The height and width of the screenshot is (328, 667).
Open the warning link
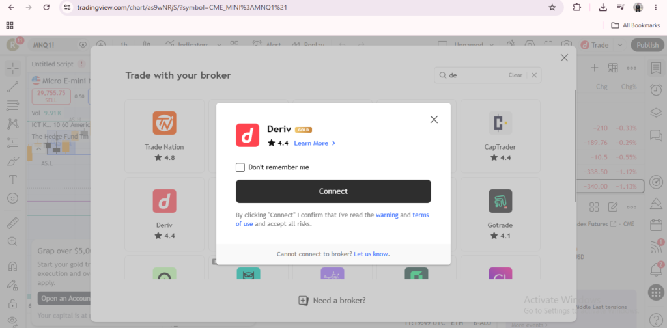(387, 215)
